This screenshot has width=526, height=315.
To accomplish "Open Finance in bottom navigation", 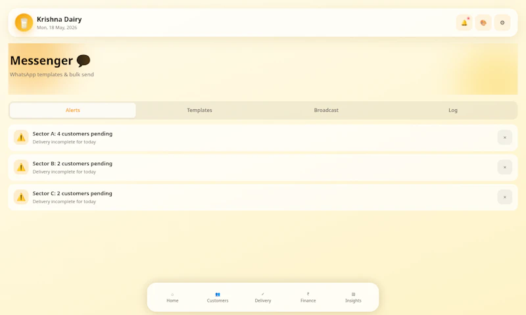I will click(308, 297).
